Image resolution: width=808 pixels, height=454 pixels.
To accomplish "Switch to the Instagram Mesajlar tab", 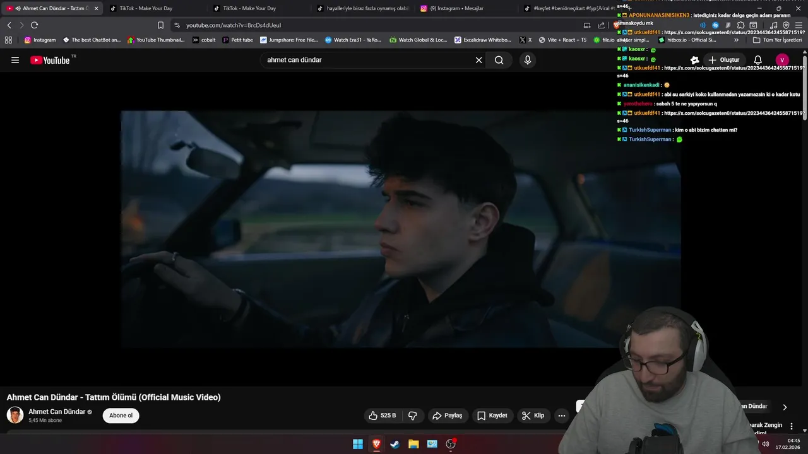I will [x=466, y=8].
